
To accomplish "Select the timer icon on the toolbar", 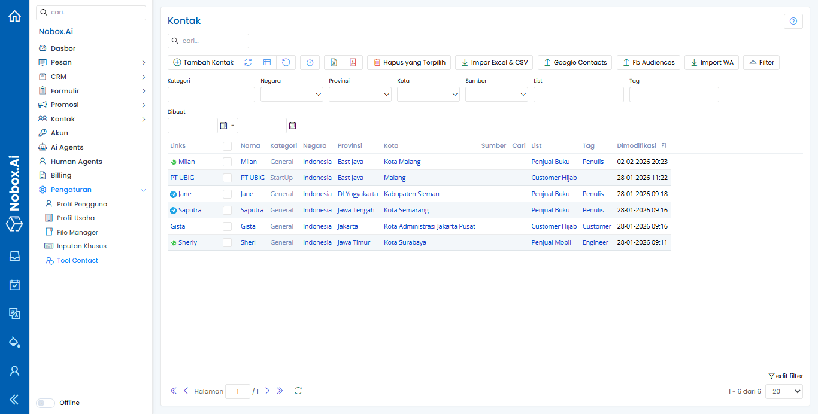I will point(310,62).
